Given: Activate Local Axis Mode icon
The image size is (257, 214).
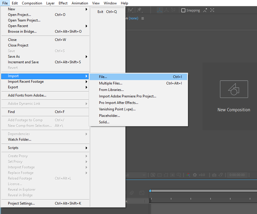Looking at the screenshot, I should [159, 10].
